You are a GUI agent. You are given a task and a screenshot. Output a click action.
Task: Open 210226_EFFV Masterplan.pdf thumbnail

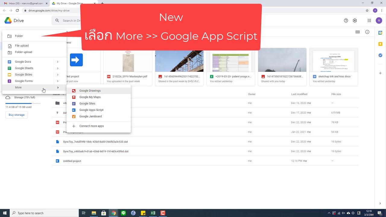click(x=128, y=67)
